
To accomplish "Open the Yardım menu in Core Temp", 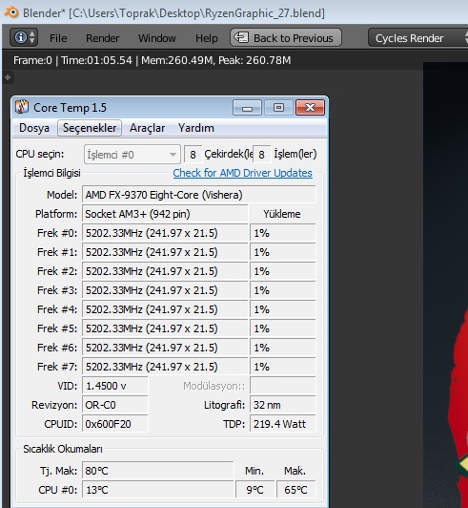I will click(196, 128).
